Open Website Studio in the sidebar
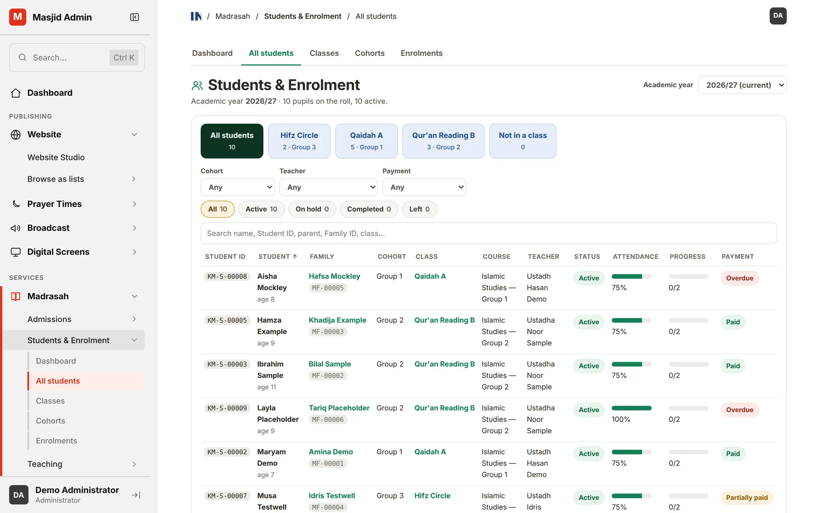821x513 pixels. click(x=56, y=157)
